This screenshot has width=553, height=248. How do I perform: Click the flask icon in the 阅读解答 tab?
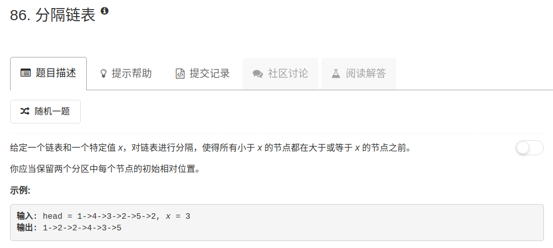(336, 74)
